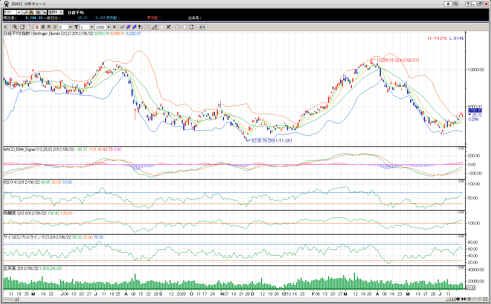Image resolution: width=491 pixels, height=304 pixels.
Task: Close the MACD indicator panel
Action: (x=462, y=148)
